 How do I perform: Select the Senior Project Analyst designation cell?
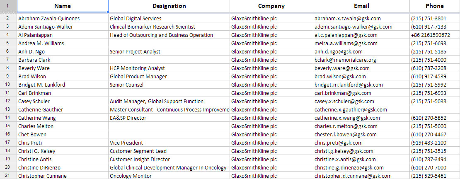coord(169,52)
